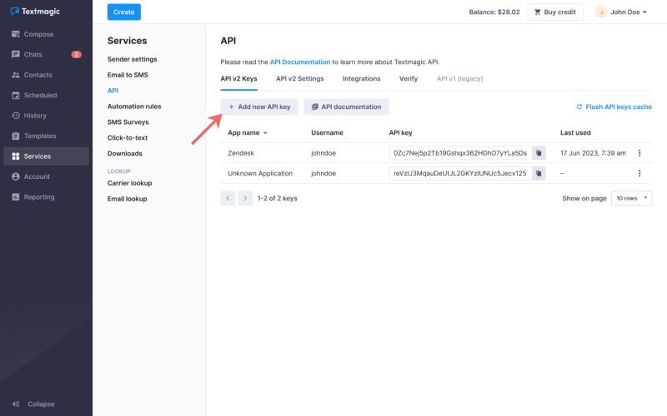Switch to the Verify tab
Viewport: 667px width, 416px height.
tap(409, 78)
